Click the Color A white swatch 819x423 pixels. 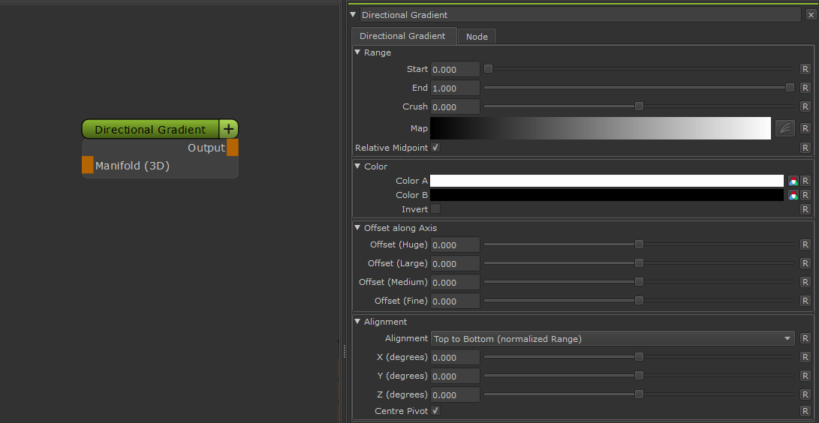pyautogui.click(x=607, y=181)
